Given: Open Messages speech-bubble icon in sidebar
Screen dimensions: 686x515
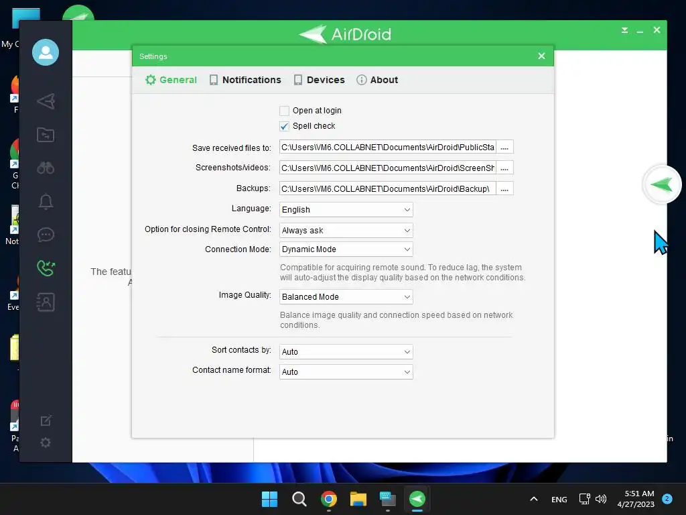Looking at the screenshot, I should tap(46, 235).
